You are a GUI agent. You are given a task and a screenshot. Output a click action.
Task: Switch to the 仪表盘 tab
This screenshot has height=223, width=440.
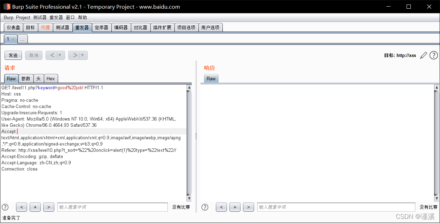pos(14,27)
